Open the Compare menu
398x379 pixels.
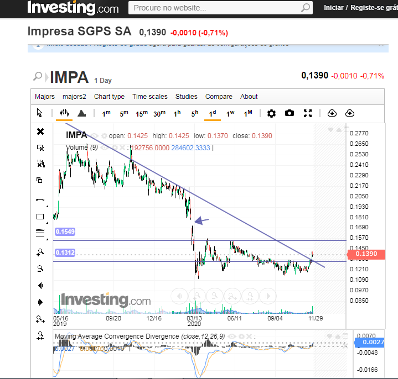[219, 97]
